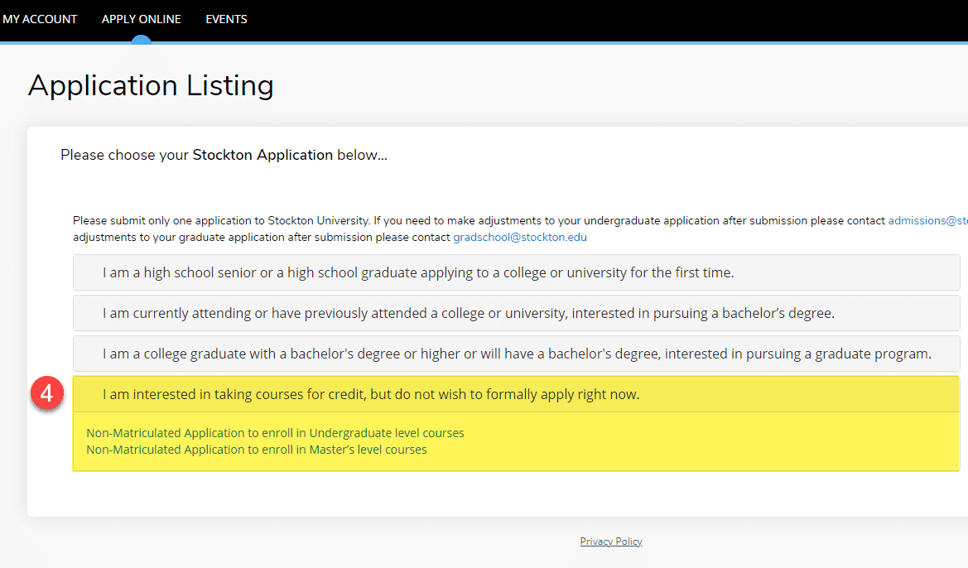This screenshot has width=968, height=568.
Task: Click the admissions email link
Action: click(x=928, y=220)
